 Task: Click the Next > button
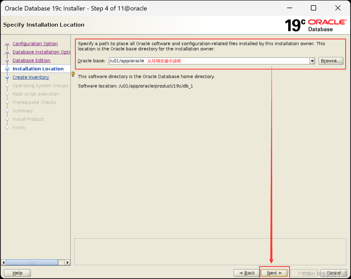tap(274, 273)
